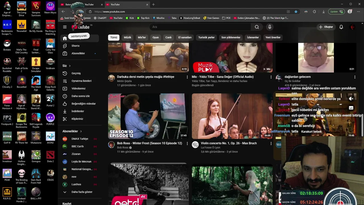Open ChatGPT bookmark
This screenshot has height=205, width=364.
click(x=100, y=18)
